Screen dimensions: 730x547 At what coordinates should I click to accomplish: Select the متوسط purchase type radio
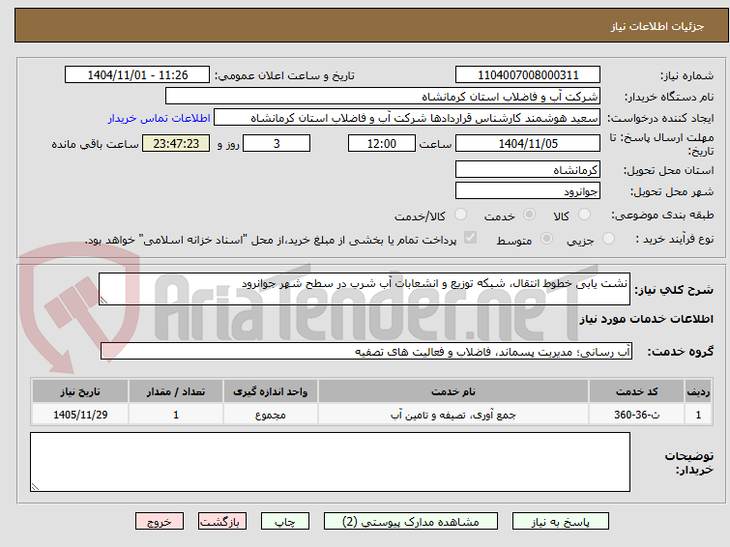point(546,239)
